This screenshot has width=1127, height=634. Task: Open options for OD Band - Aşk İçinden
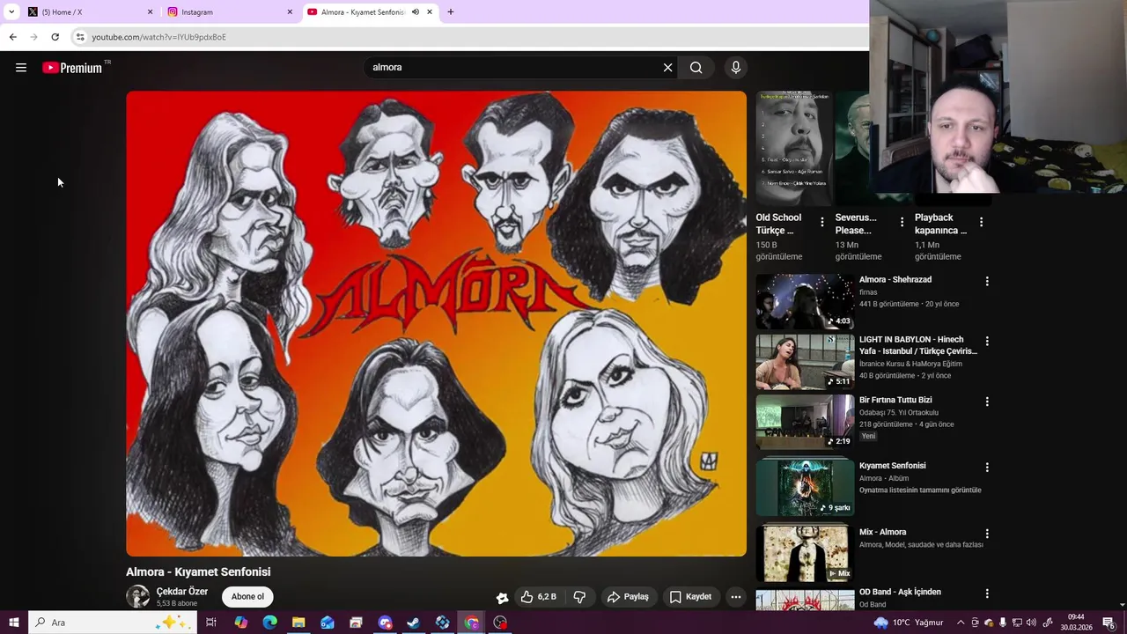pyautogui.click(x=987, y=593)
